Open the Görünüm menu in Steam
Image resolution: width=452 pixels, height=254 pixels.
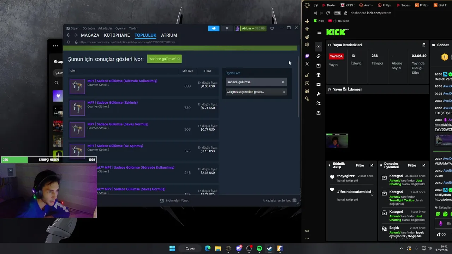pos(89,28)
